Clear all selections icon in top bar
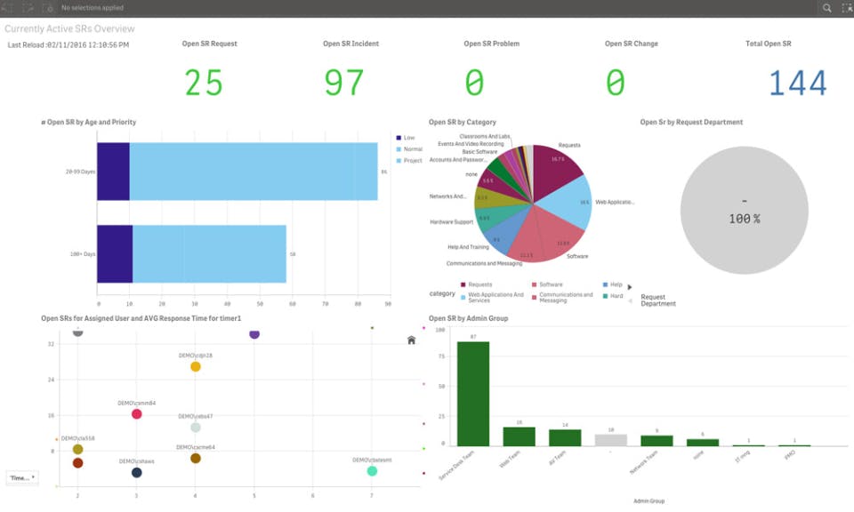Screen dimensions: 854x512 point(48,8)
